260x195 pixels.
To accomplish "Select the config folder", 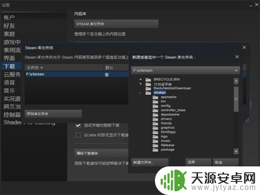I will [165, 106].
